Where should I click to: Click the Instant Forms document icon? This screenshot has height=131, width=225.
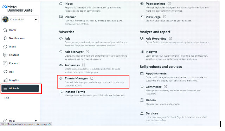[61, 92]
